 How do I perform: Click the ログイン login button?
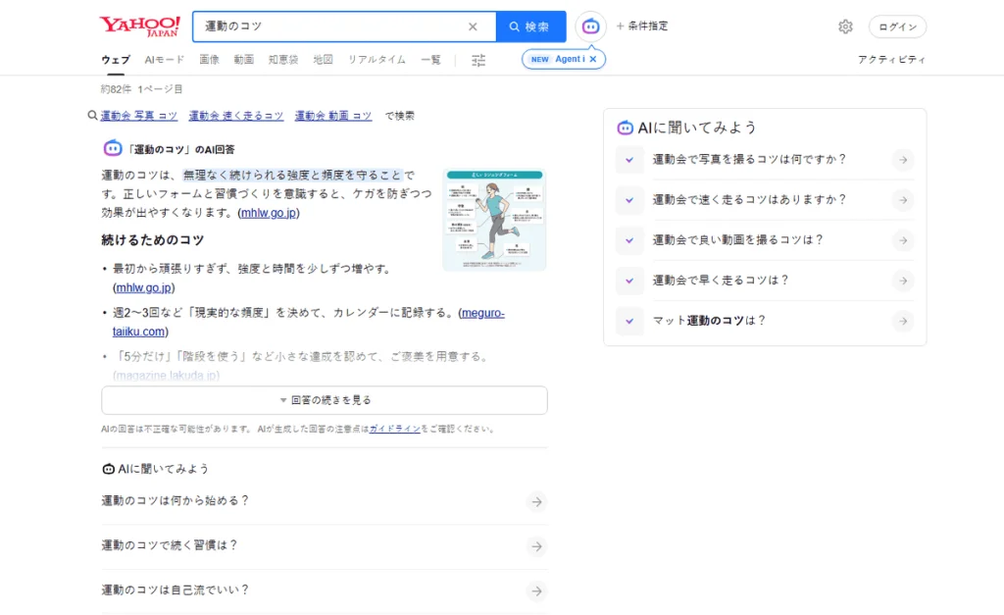(897, 26)
